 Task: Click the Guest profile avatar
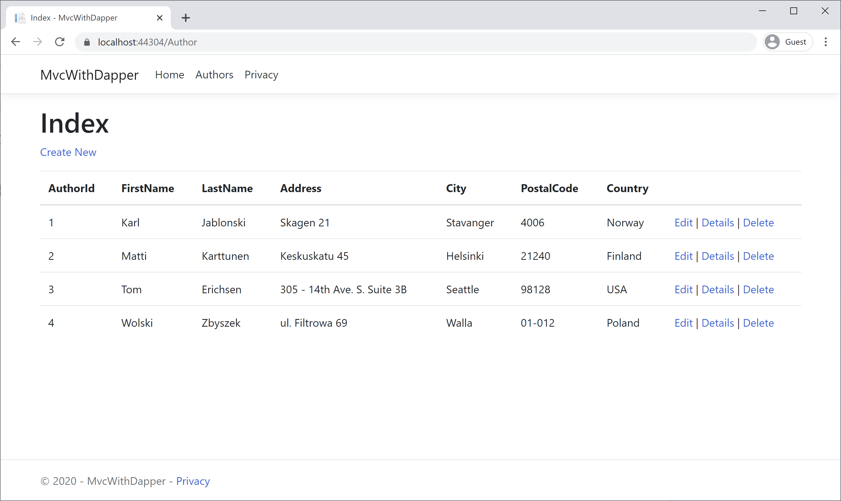click(x=772, y=42)
